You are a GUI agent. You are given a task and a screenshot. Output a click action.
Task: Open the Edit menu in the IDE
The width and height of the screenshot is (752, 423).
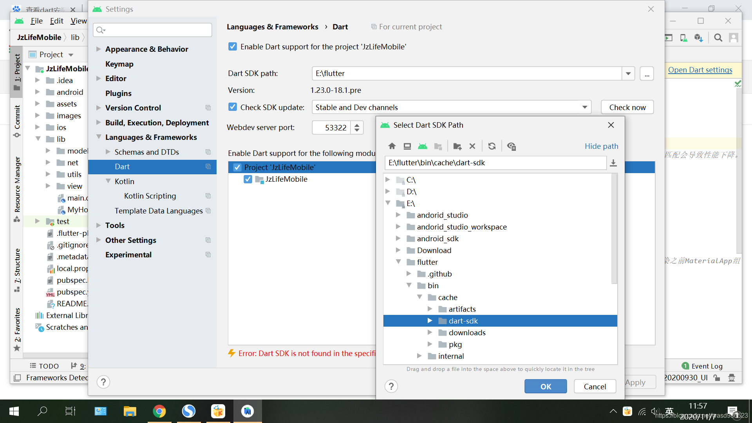click(56, 21)
